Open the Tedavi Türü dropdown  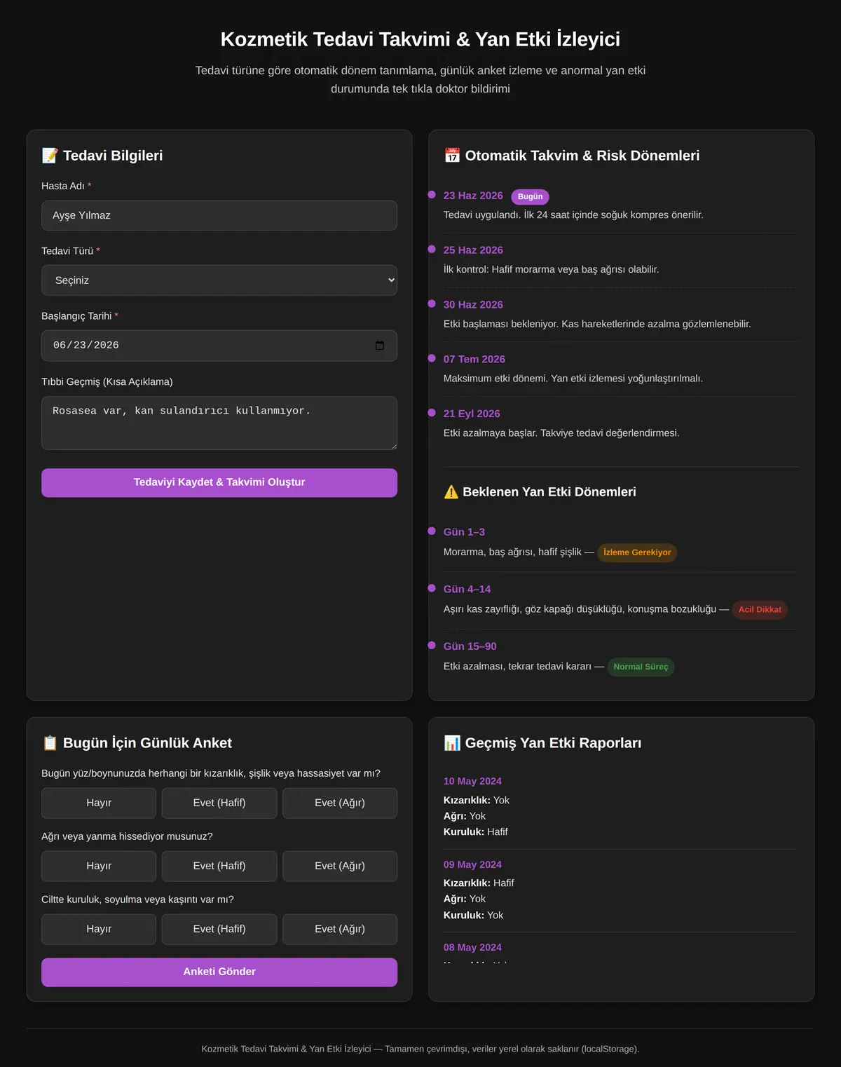219,280
